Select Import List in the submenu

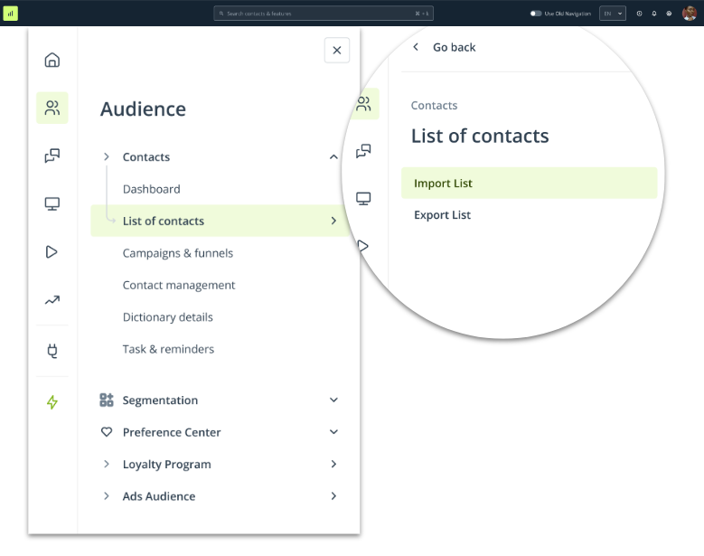click(443, 184)
